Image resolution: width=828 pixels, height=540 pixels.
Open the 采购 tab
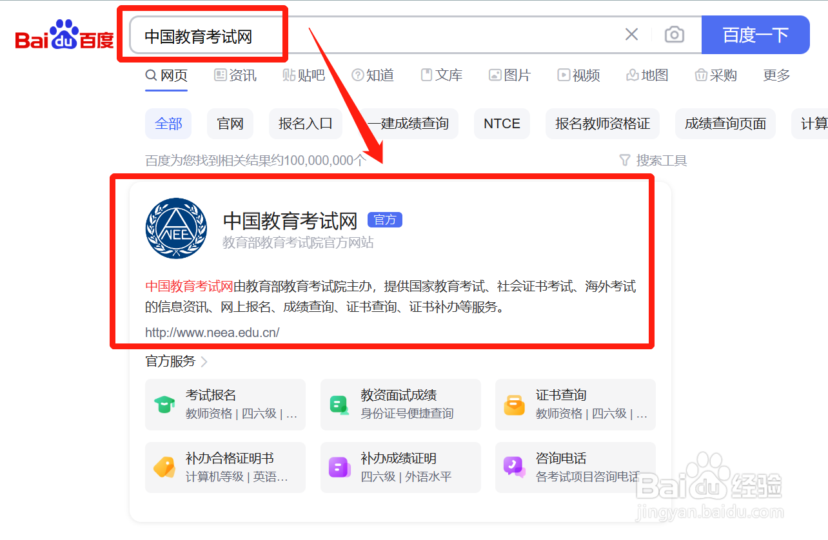coord(716,75)
